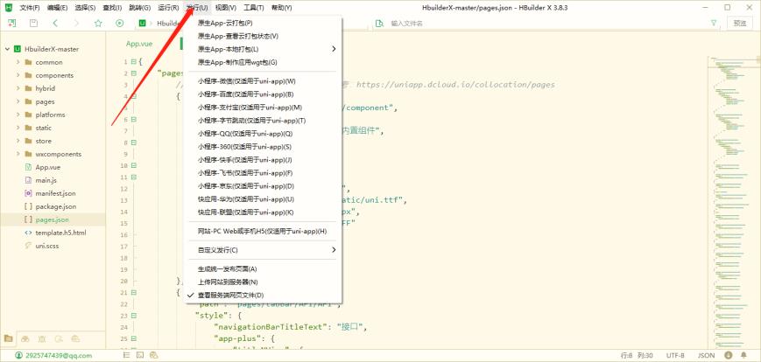
Task: Click the status bar up-arrow icon
Action: [x=730, y=355]
